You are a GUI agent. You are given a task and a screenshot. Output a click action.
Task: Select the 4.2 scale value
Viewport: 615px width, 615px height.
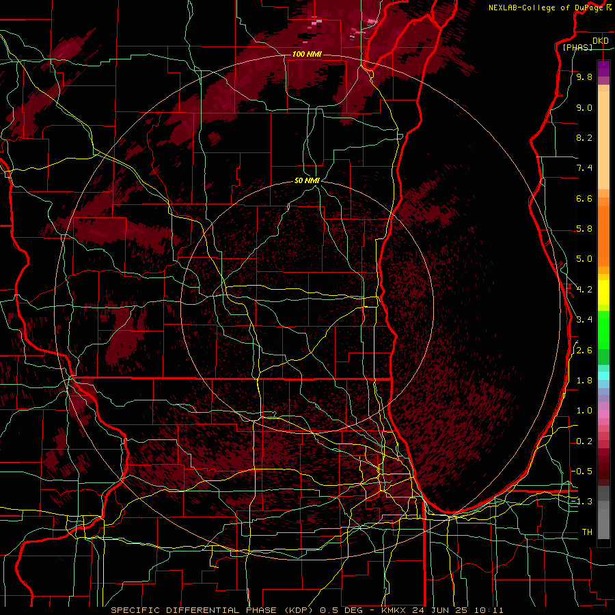(x=584, y=290)
